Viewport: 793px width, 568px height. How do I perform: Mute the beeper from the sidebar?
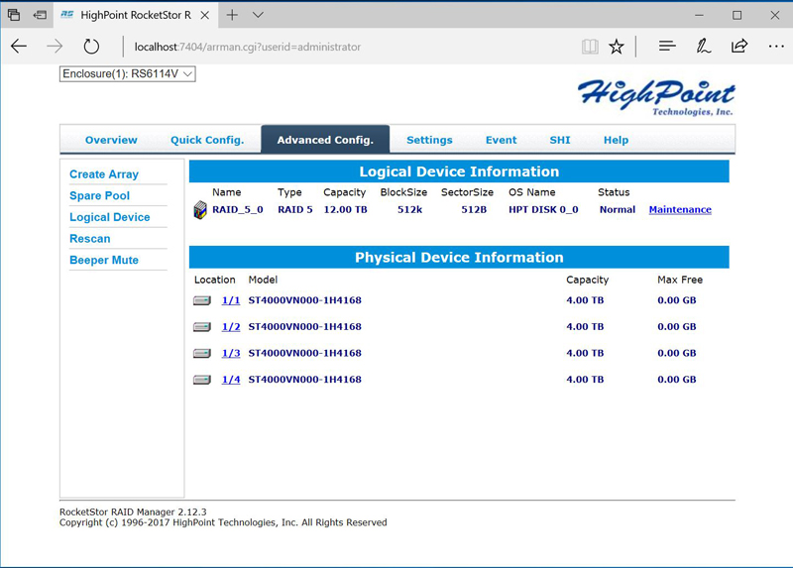pyautogui.click(x=104, y=261)
